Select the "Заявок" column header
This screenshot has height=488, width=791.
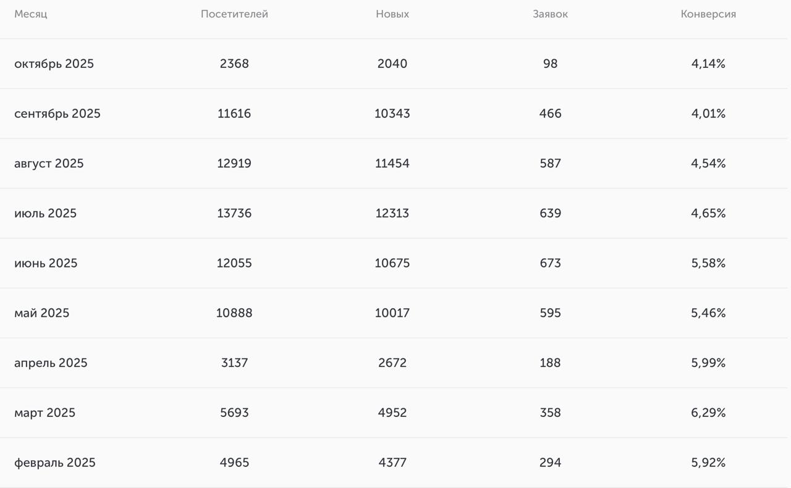[x=550, y=14]
